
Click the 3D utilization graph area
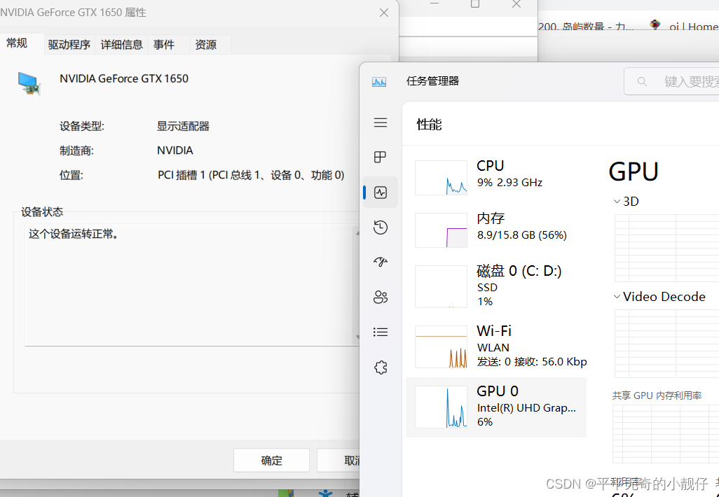coord(666,247)
